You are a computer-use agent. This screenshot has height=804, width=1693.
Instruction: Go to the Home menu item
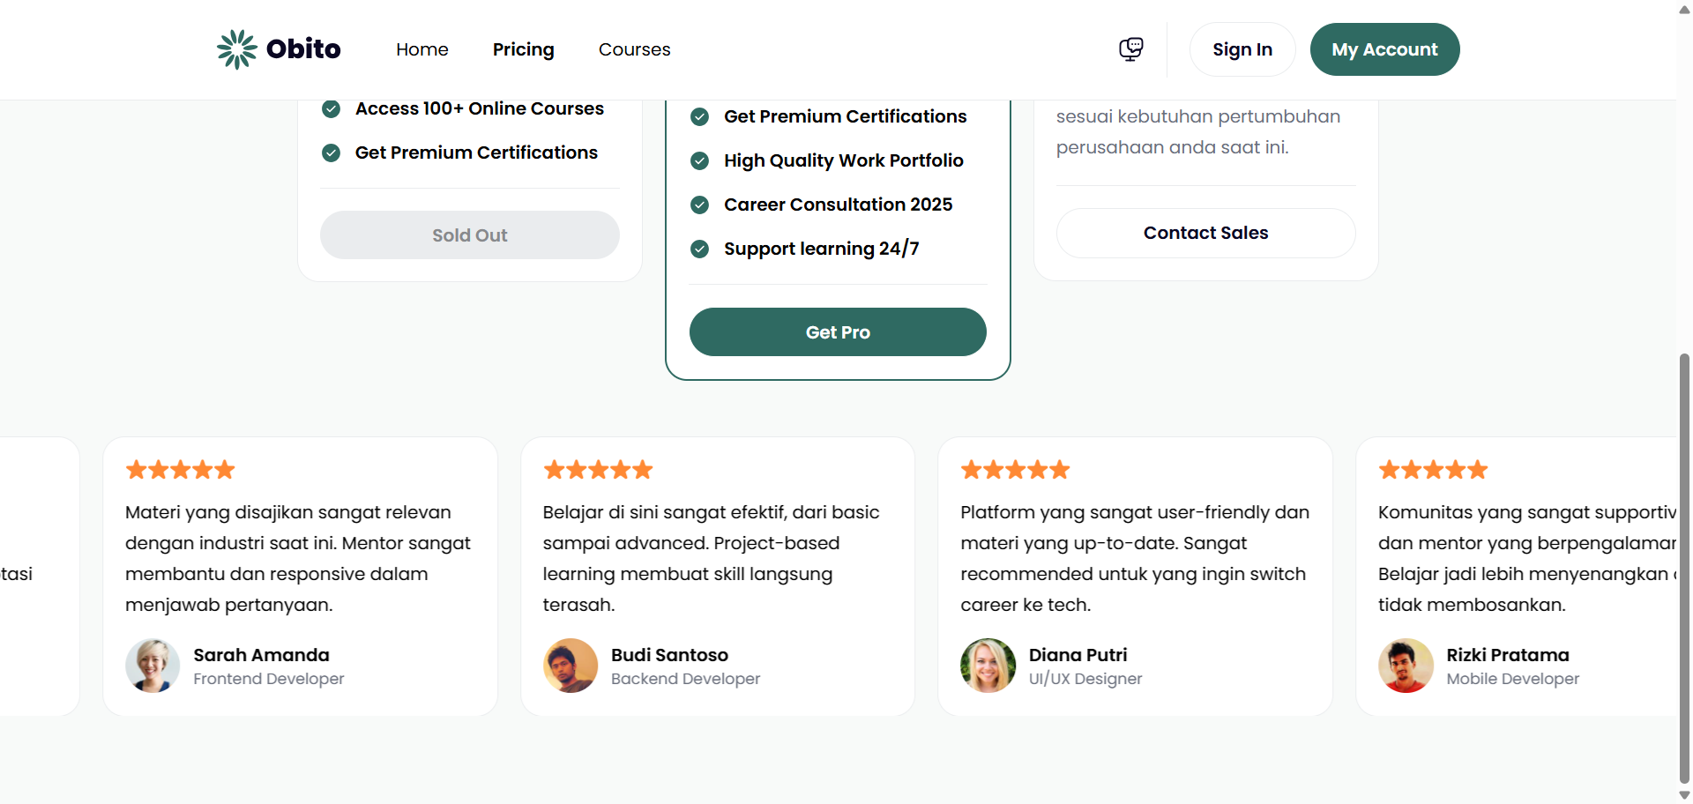coord(422,49)
